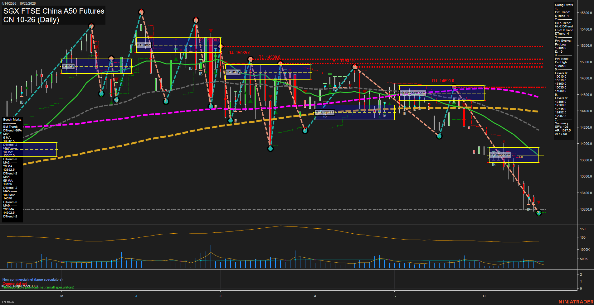This screenshot has width=594, height=305.
Task: Click the M:June monthly range label
Action: (144, 45)
